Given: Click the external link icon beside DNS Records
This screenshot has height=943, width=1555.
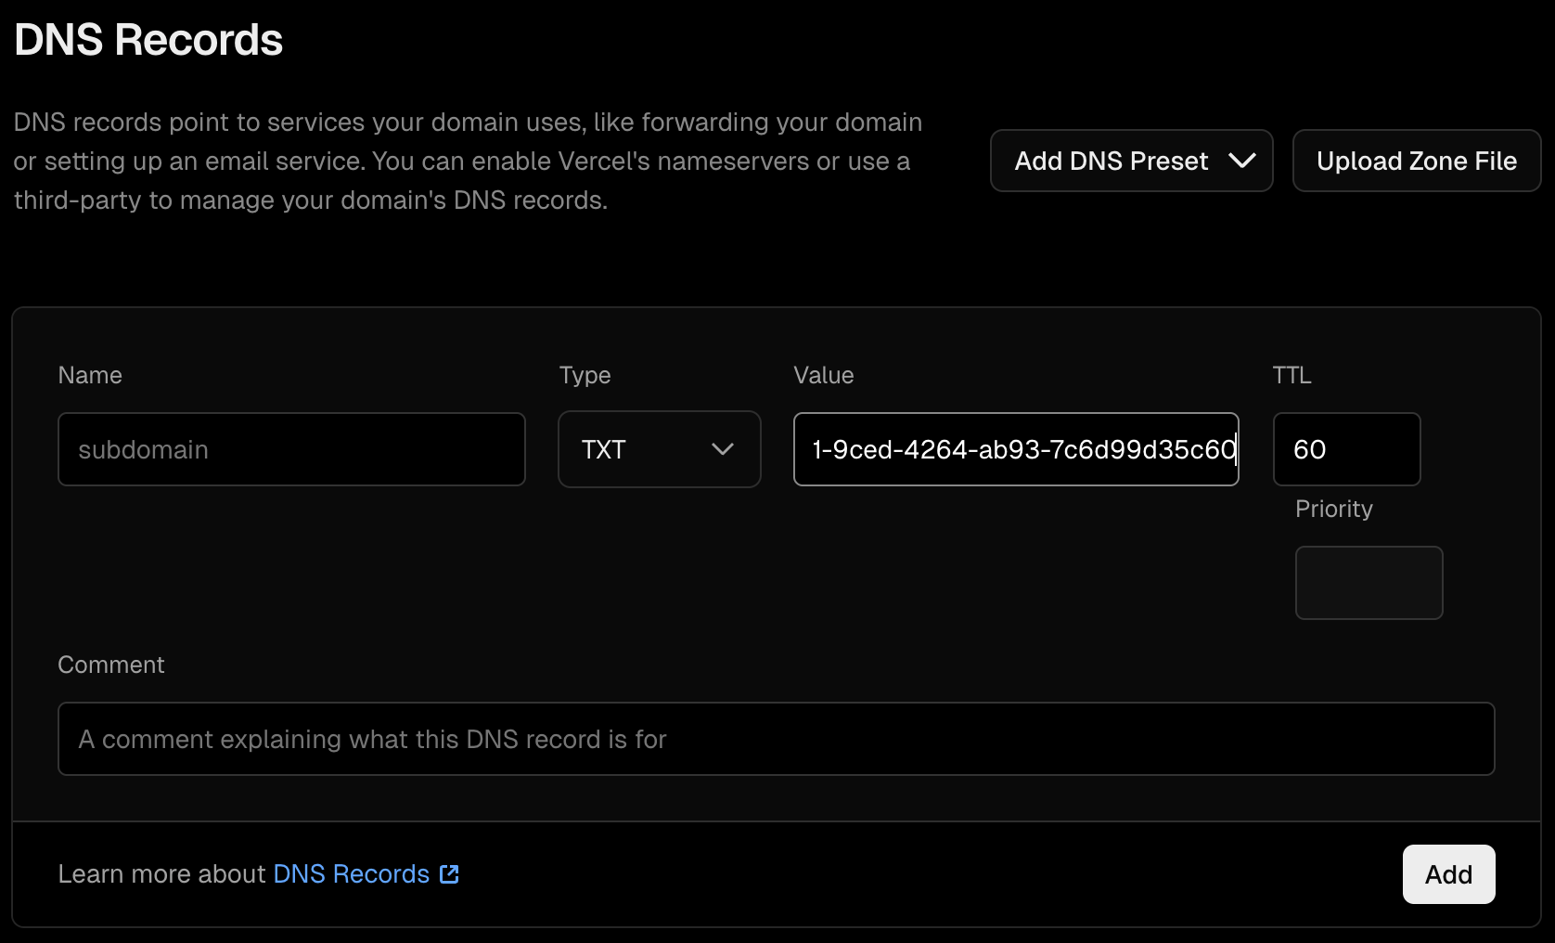Looking at the screenshot, I should [448, 873].
